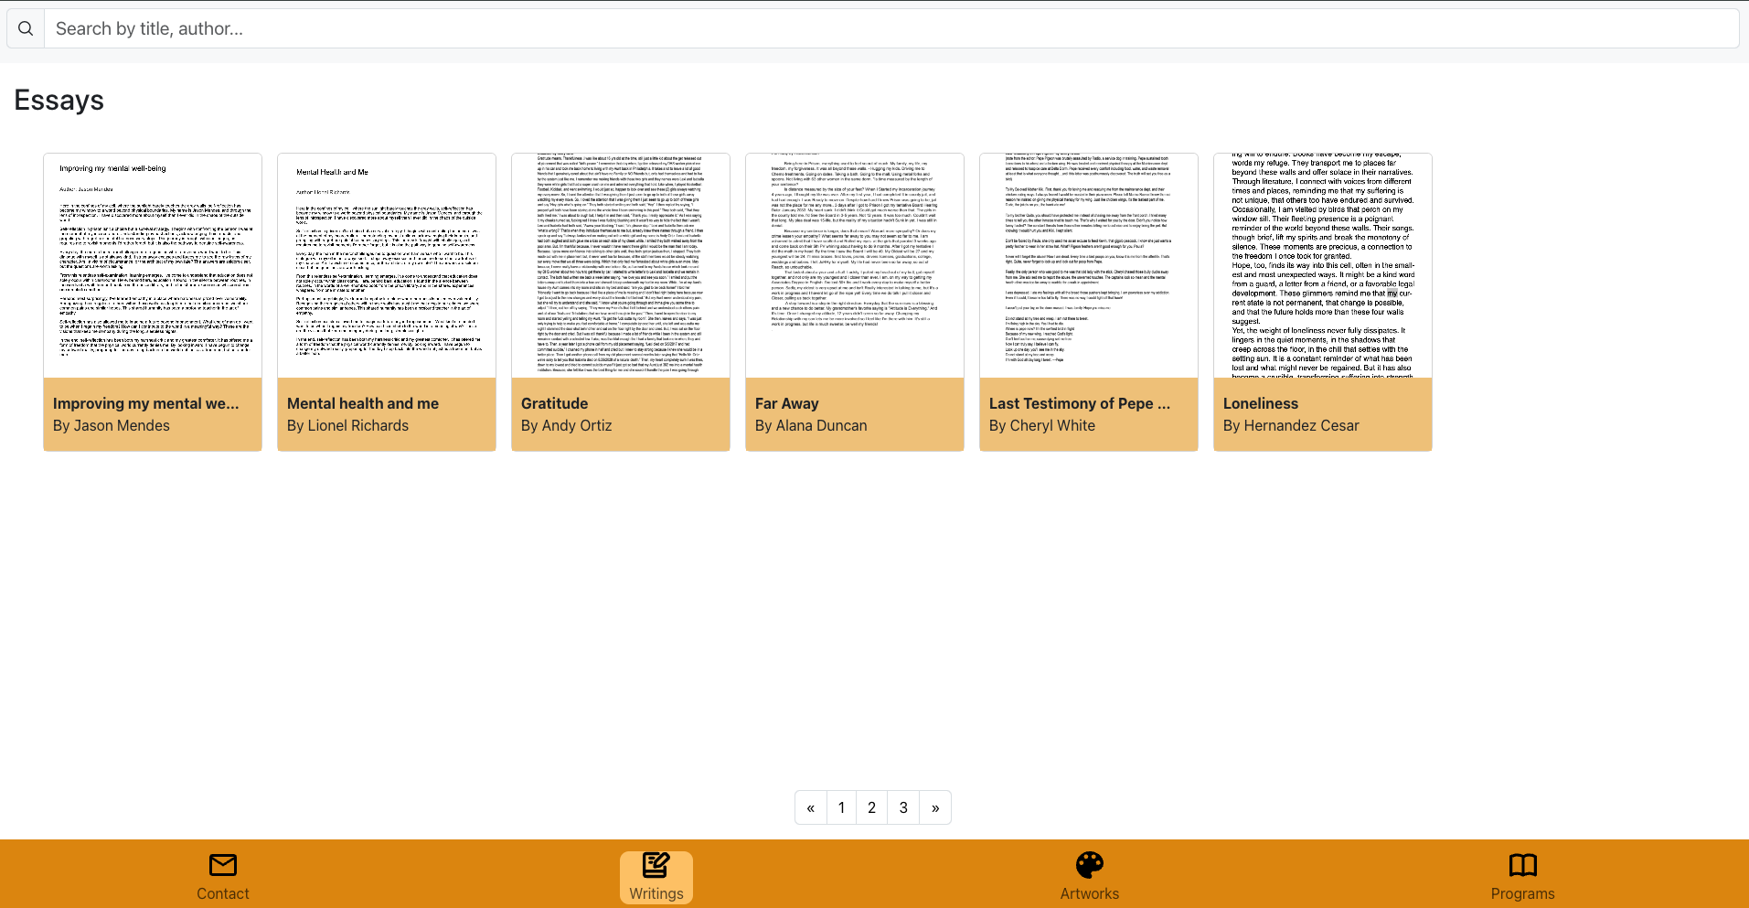The height and width of the screenshot is (908, 1749).
Task: Click the Contact envelope icon
Action: tap(222, 864)
